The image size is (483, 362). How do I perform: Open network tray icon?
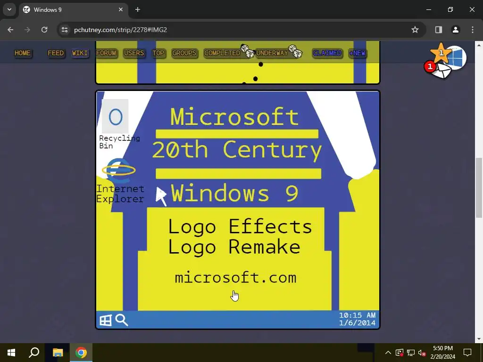click(x=411, y=353)
